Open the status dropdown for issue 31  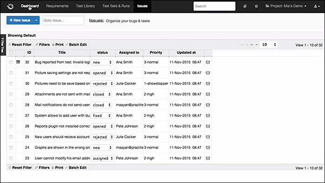[103, 73]
